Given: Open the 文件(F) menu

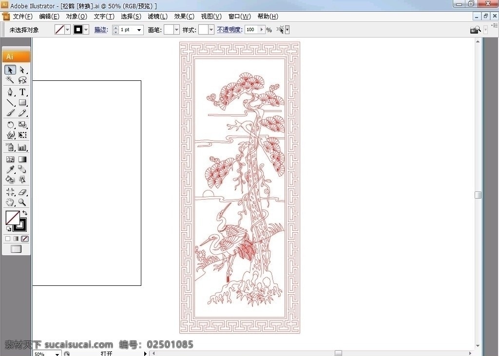Looking at the screenshot, I should tap(22, 17).
